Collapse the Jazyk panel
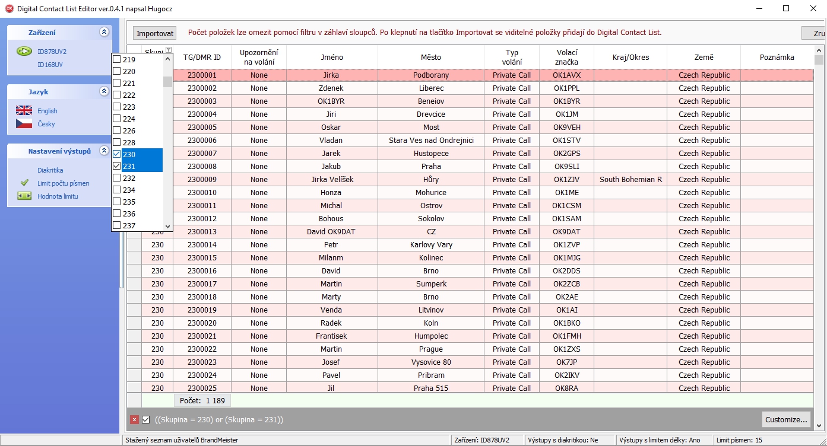Screen dimensions: 827x446 104,91
